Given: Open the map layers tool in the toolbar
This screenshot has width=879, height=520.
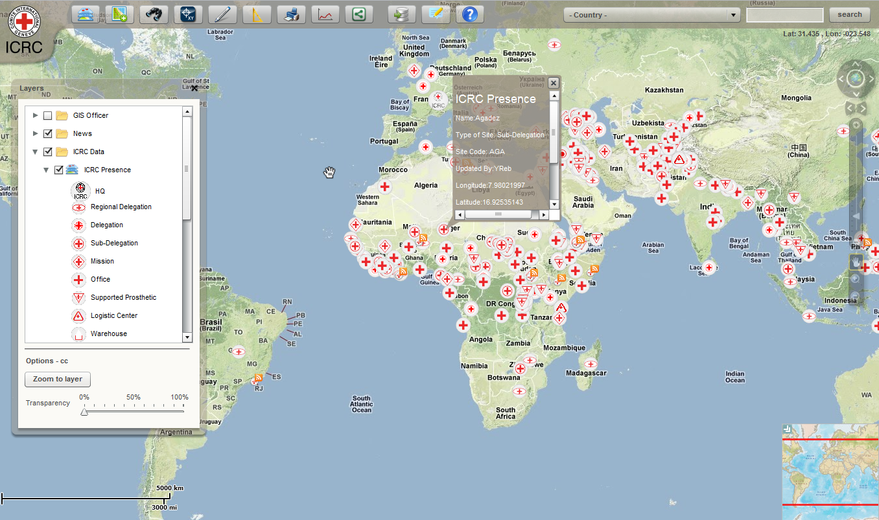Looking at the screenshot, I should (x=86, y=14).
